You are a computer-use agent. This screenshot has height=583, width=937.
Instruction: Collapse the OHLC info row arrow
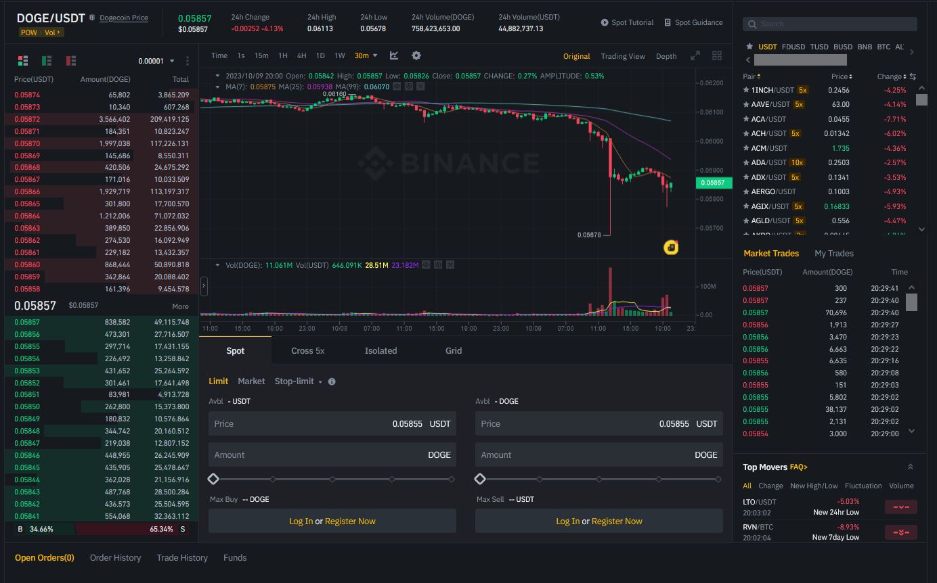[218, 76]
